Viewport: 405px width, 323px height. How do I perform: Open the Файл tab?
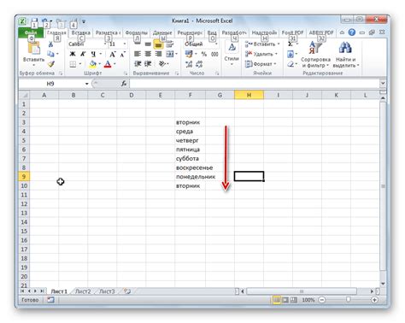click(31, 32)
